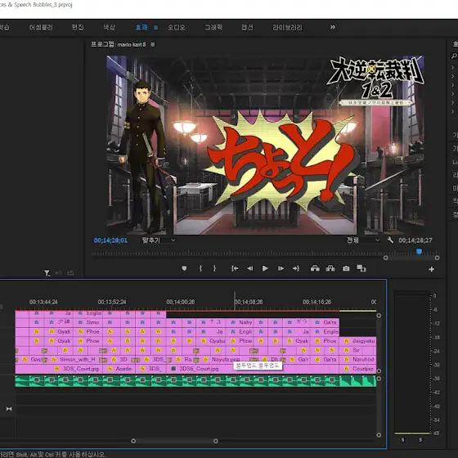Click the 프로그램: mario kart 8 panel title
This screenshot has height=458, width=458.
pos(119,44)
